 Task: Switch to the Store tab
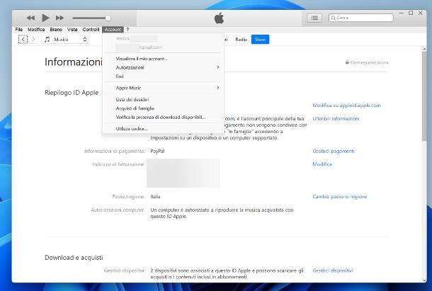pyautogui.click(x=260, y=40)
